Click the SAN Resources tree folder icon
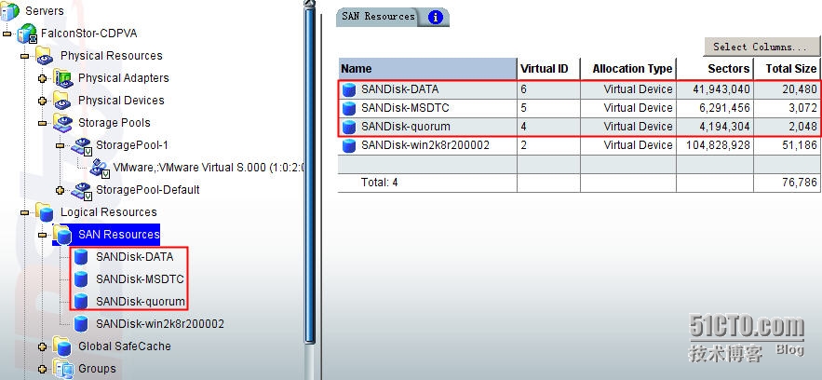Image resolution: width=822 pixels, height=380 pixels. point(62,235)
